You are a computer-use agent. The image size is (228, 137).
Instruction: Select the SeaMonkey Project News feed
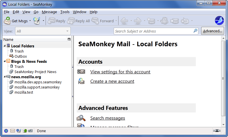tap(35, 72)
